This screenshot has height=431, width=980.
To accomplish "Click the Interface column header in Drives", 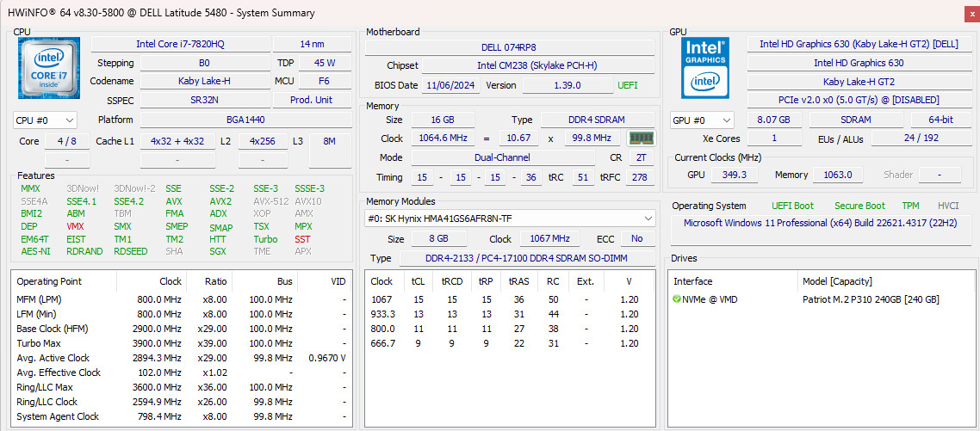I will [733, 281].
